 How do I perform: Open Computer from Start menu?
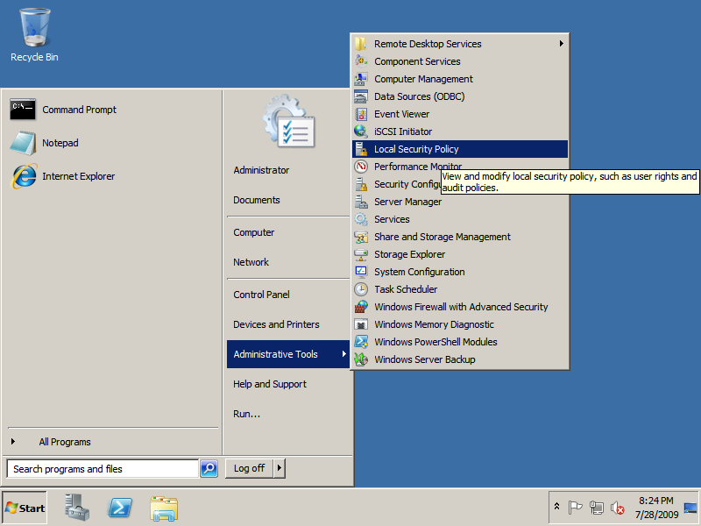coord(288,232)
